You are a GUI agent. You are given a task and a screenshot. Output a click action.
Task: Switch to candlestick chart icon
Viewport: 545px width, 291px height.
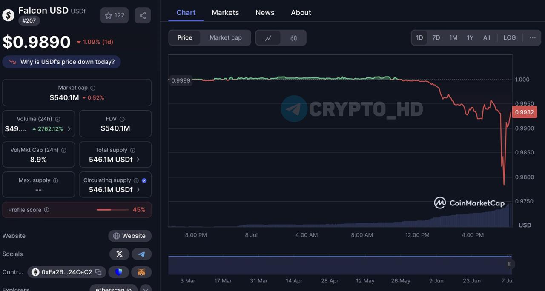(x=293, y=38)
